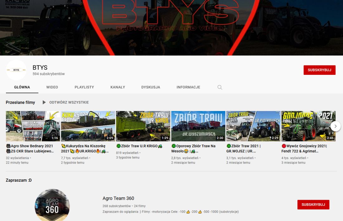343x221 pixels.
Task: Open the Kanały tab
Action: click(118, 87)
